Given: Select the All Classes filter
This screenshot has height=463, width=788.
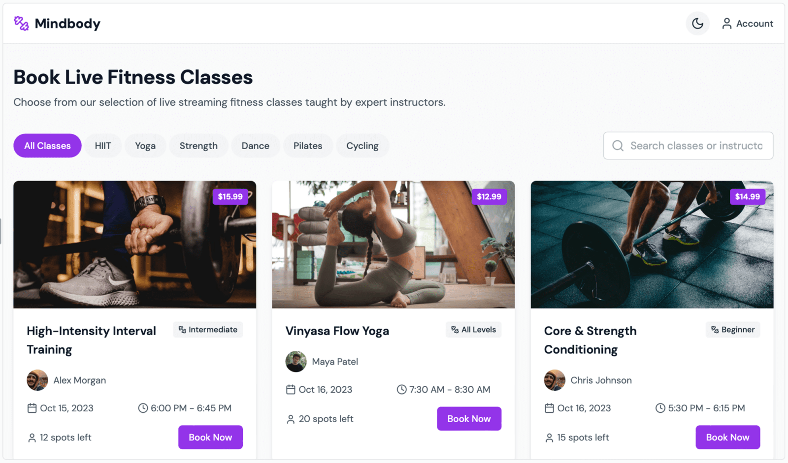Looking at the screenshot, I should coord(47,146).
